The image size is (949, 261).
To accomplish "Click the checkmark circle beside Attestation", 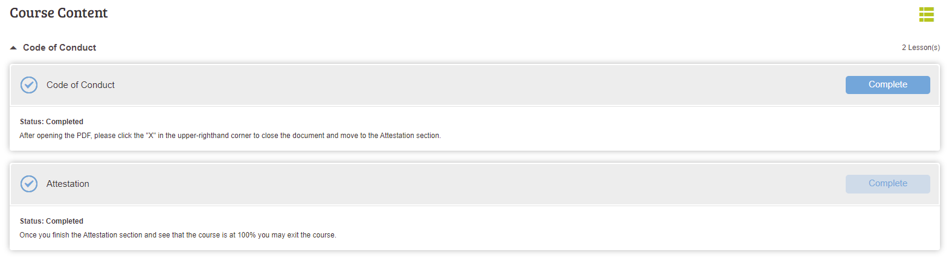I will click(x=29, y=184).
